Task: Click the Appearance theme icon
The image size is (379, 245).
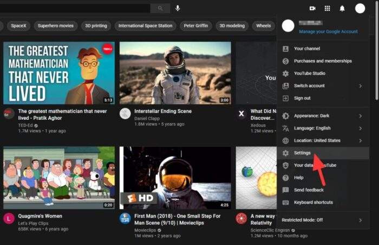Action: coord(285,115)
